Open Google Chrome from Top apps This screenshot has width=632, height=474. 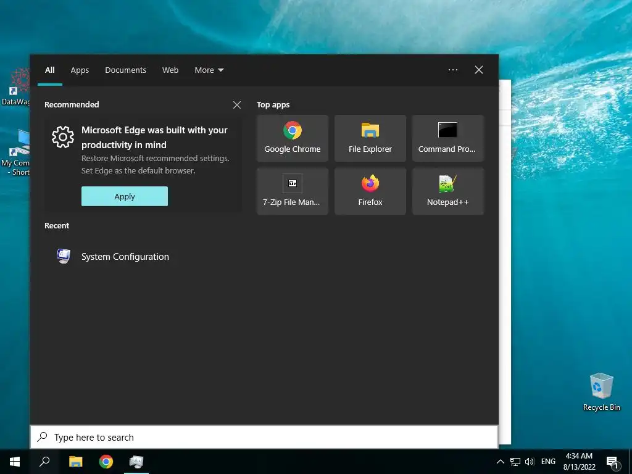point(292,138)
